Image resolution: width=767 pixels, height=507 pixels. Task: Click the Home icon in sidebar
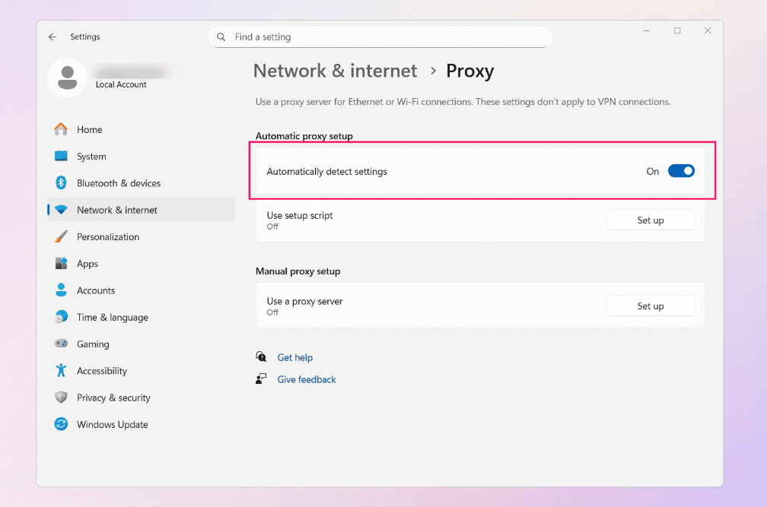pos(61,130)
